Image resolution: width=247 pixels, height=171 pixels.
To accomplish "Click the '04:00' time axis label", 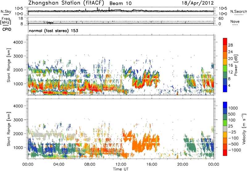I will (59, 165).
